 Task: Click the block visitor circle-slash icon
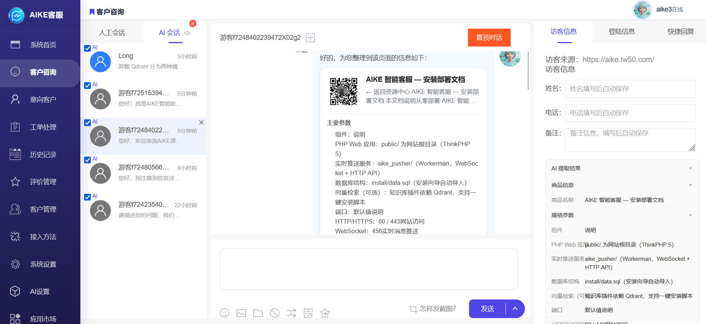(275, 313)
